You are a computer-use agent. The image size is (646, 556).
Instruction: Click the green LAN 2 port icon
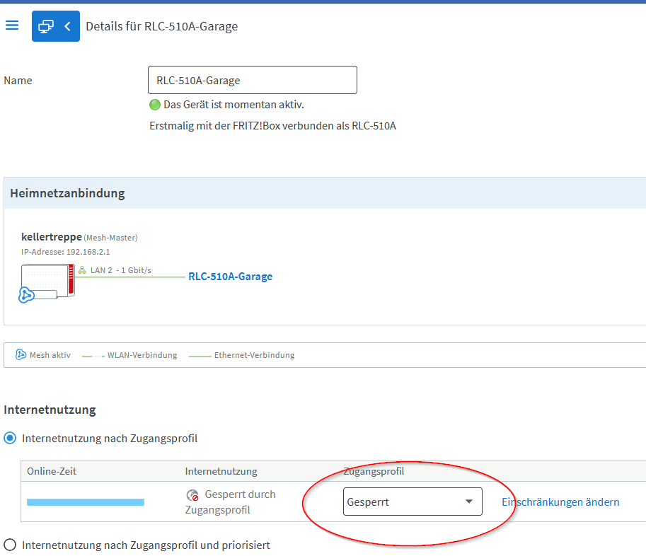tap(82, 270)
